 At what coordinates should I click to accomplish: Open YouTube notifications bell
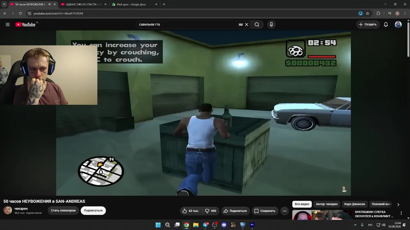(x=386, y=25)
